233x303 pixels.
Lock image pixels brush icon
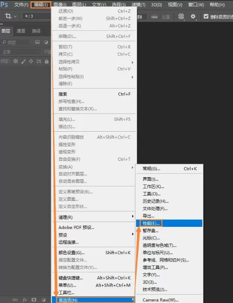coord(24,61)
